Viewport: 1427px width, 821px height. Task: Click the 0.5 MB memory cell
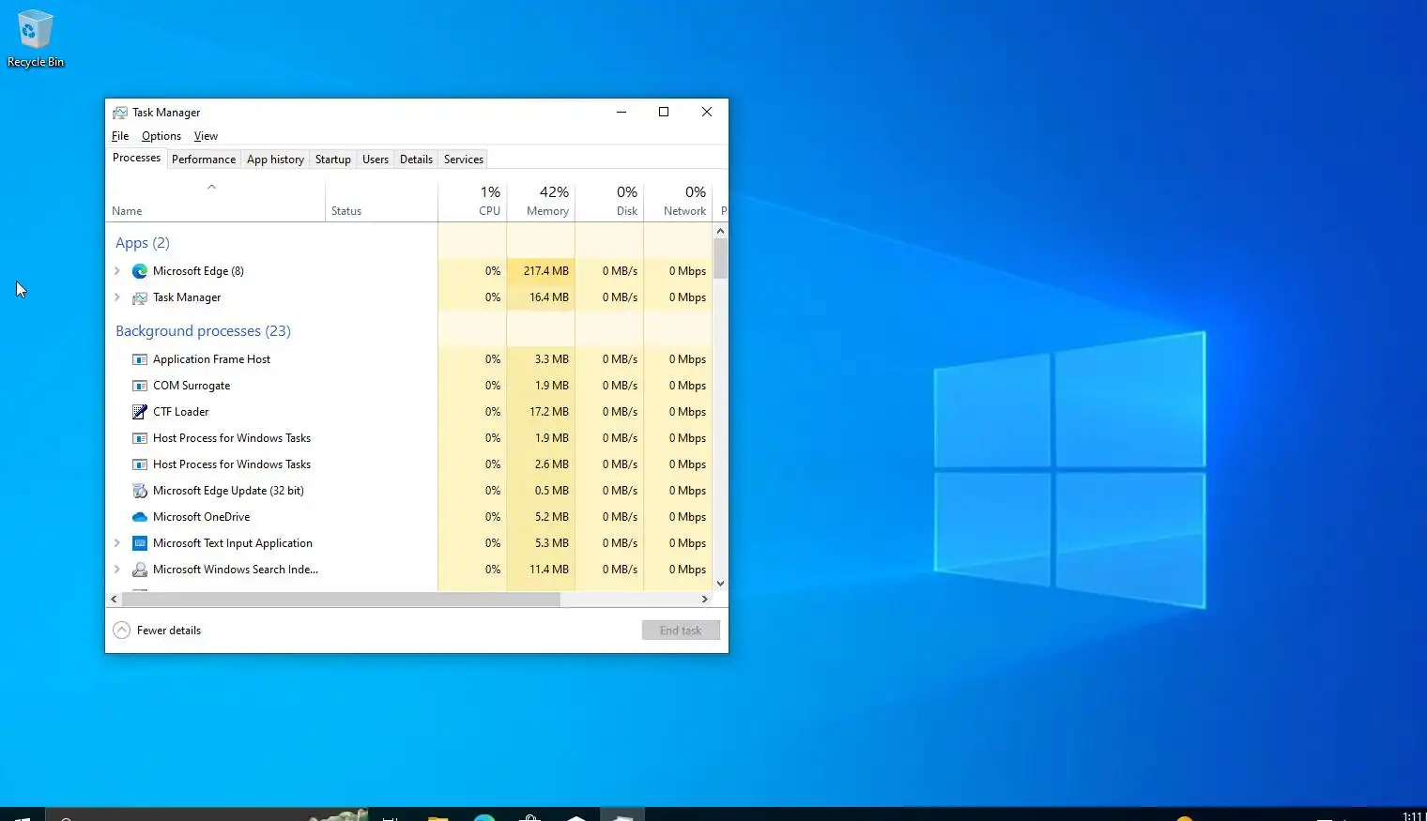(541, 491)
